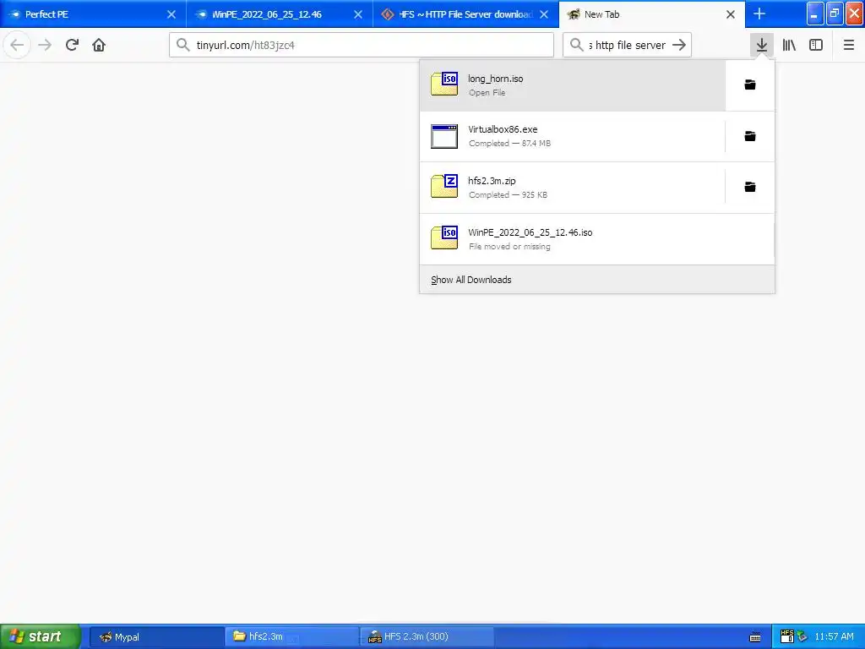Select the WinPE_2022_06_25_12.46.iso download entry

[x=597, y=239]
